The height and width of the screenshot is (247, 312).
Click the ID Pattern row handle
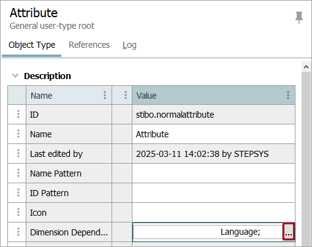(x=18, y=192)
